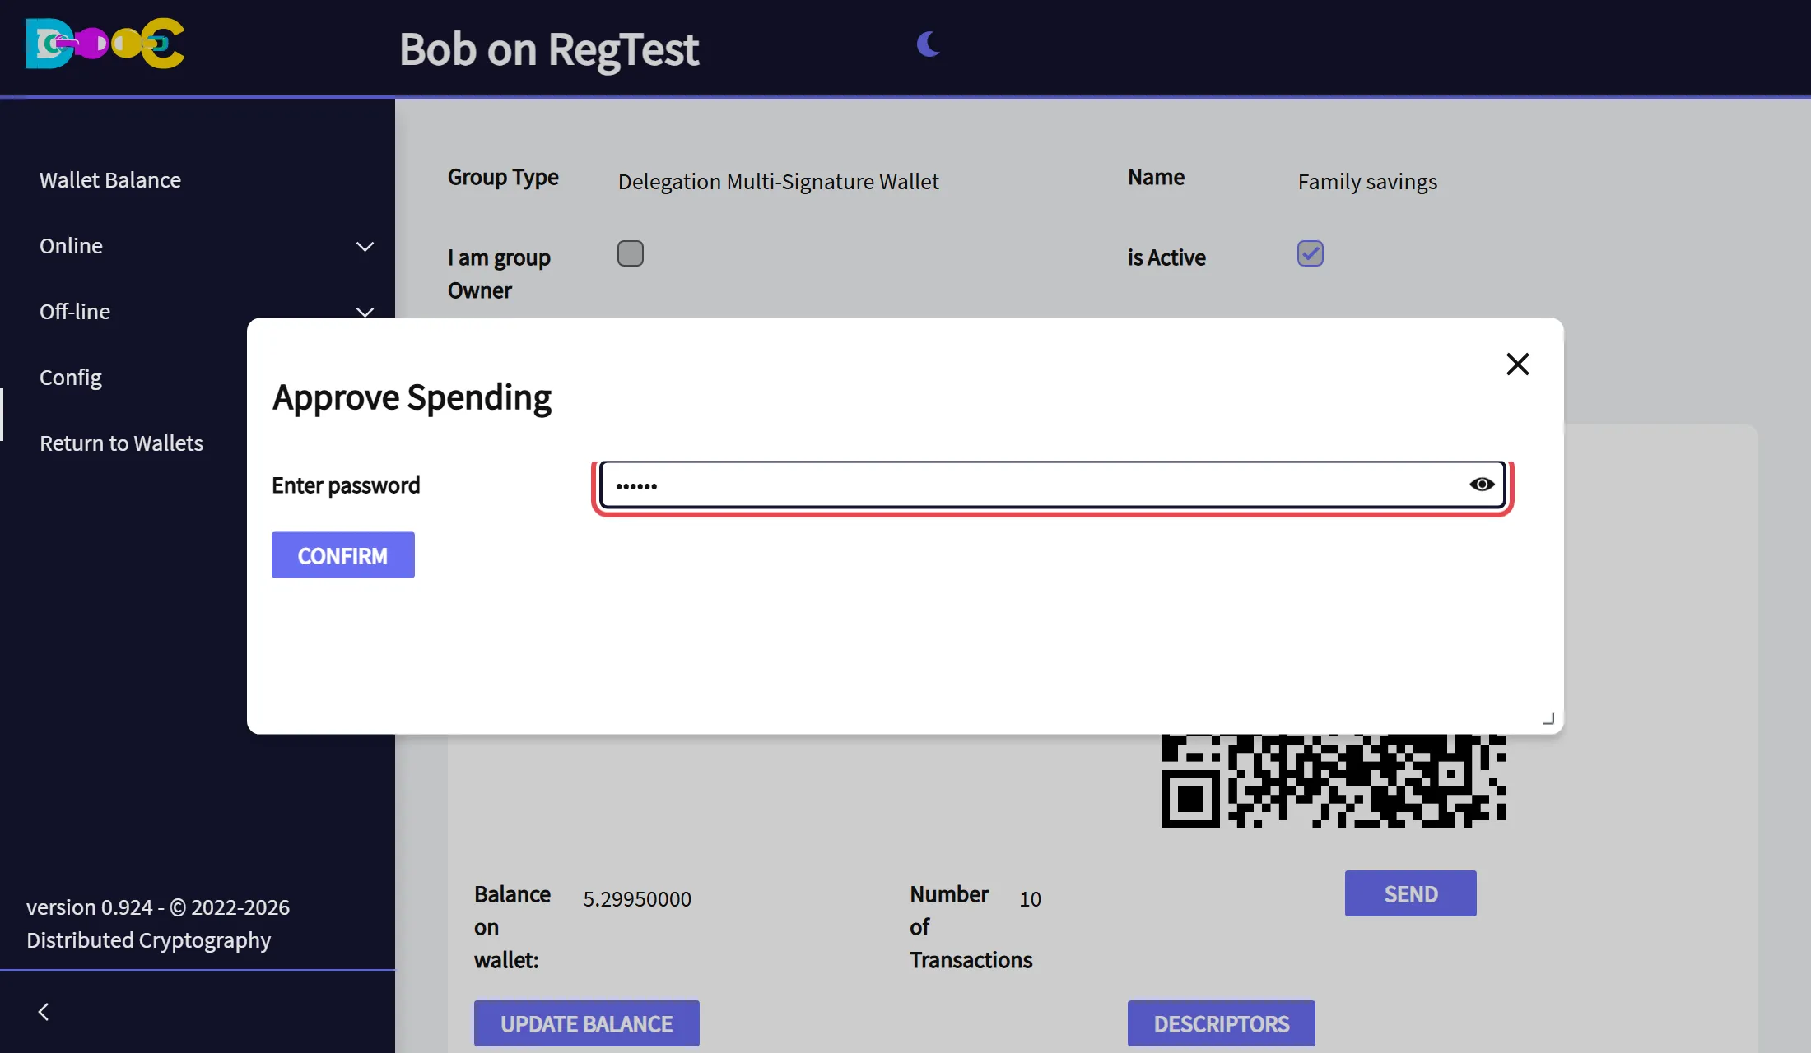Click the DooC logo in the header
This screenshot has height=1053, width=1811.
coord(105,44)
